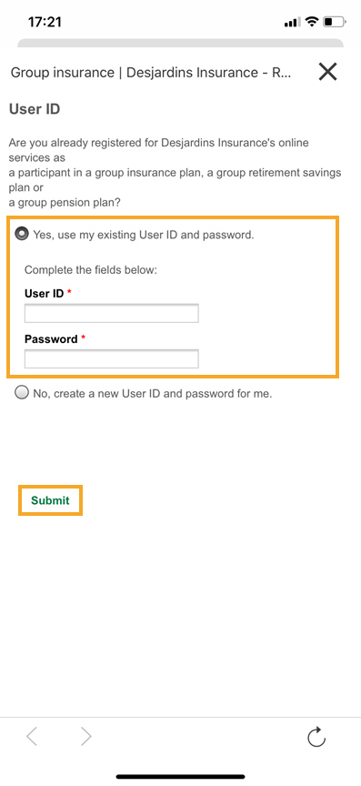Screen dimensions: 361x786
Task: Tap the grey sheet handle above title
Action: pos(180,43)
